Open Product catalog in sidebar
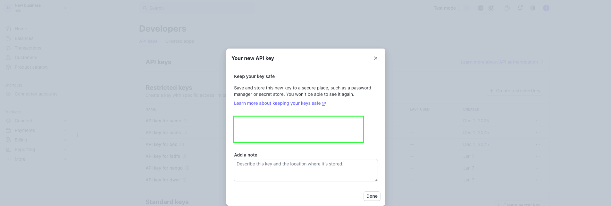The image size is (611, 206). 31,67
